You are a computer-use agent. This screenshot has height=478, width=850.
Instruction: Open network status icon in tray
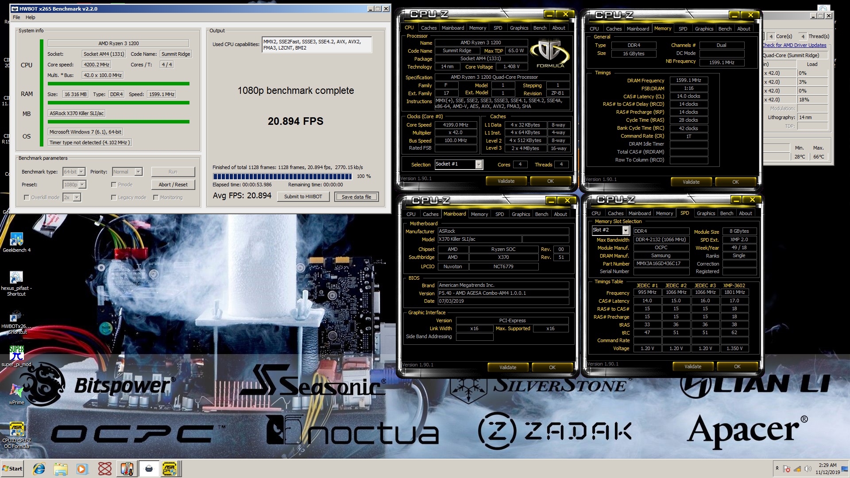coord(797,469)
